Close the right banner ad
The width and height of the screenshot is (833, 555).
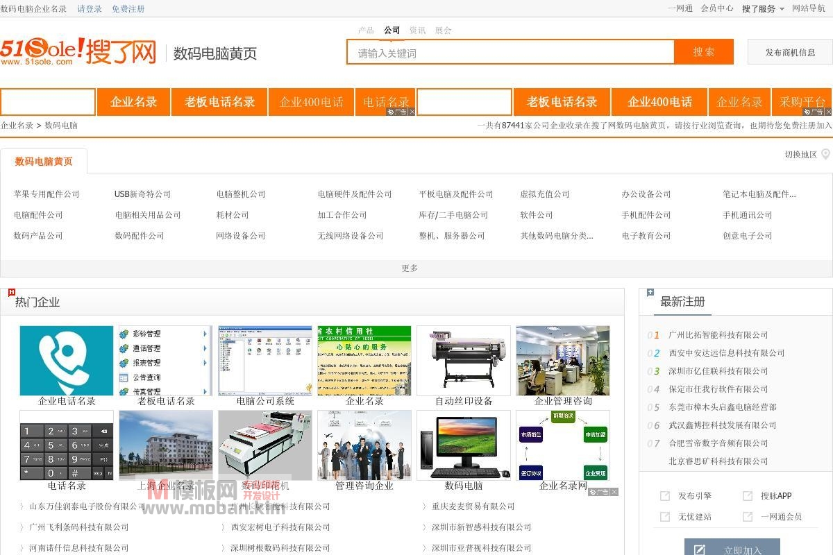tap(828, 112)
